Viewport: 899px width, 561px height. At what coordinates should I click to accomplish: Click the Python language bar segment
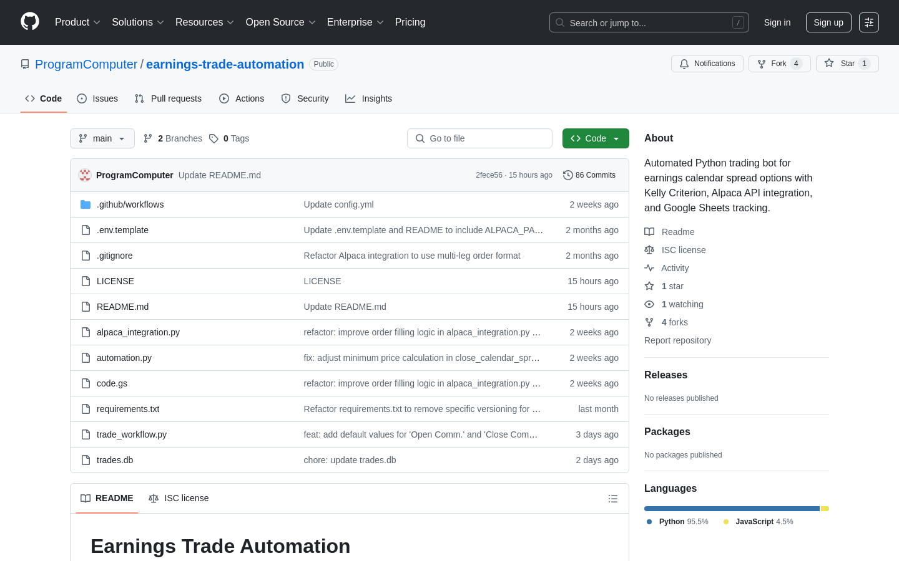point(732,509)
